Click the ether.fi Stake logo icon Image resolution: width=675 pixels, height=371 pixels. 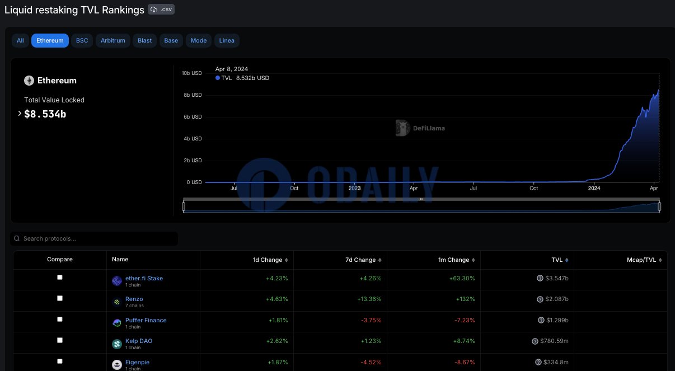(117, 281)
